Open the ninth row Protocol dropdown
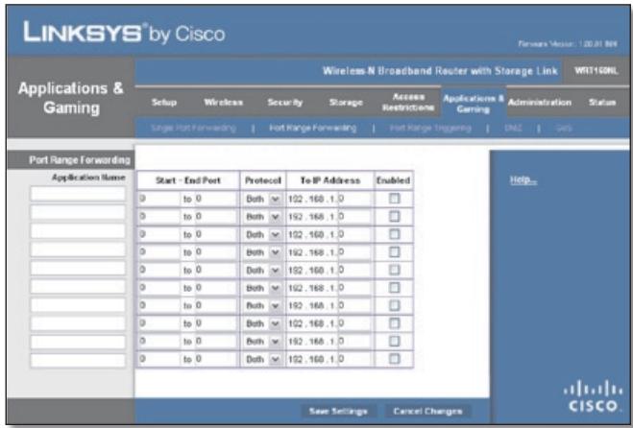This screenshot has width=633, height=428. tap(263, 342)
